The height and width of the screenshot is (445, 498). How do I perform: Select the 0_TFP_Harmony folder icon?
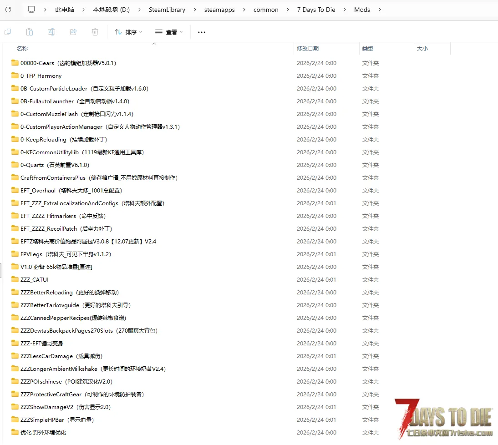click(15, 76)
